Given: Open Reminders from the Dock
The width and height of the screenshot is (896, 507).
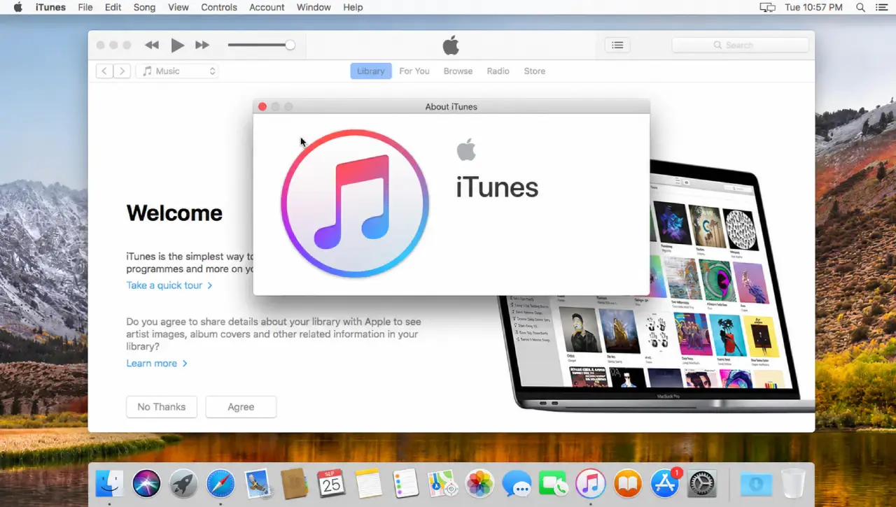Looking at the screenshot, I should [405, 483].
